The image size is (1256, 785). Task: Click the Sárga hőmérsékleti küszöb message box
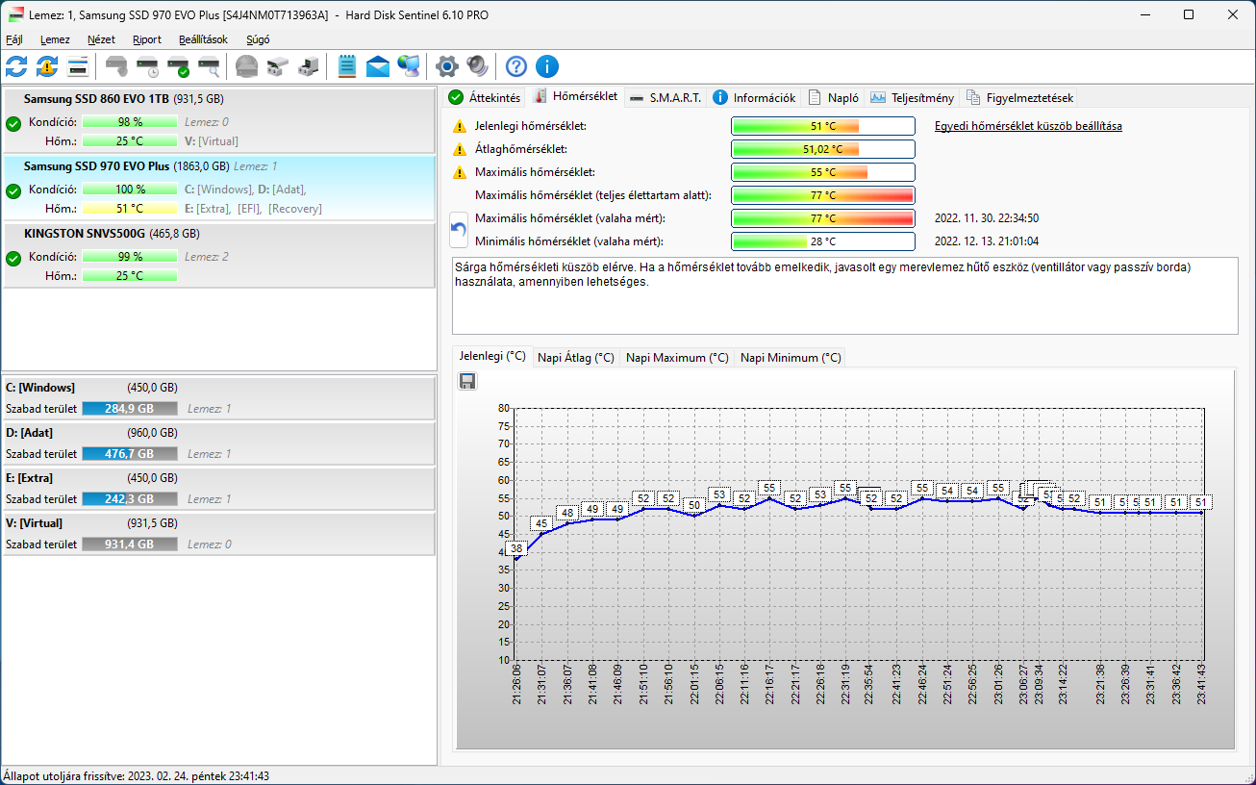tap(844, 295)
